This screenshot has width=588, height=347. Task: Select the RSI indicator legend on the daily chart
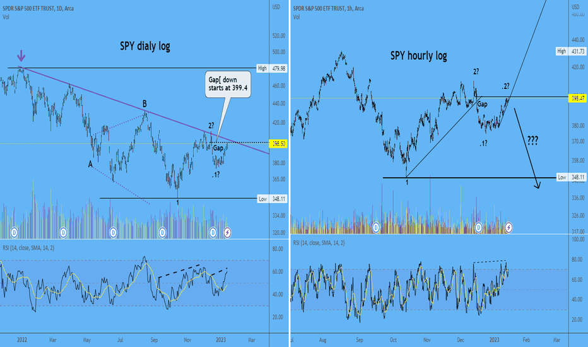pos(28,248)
